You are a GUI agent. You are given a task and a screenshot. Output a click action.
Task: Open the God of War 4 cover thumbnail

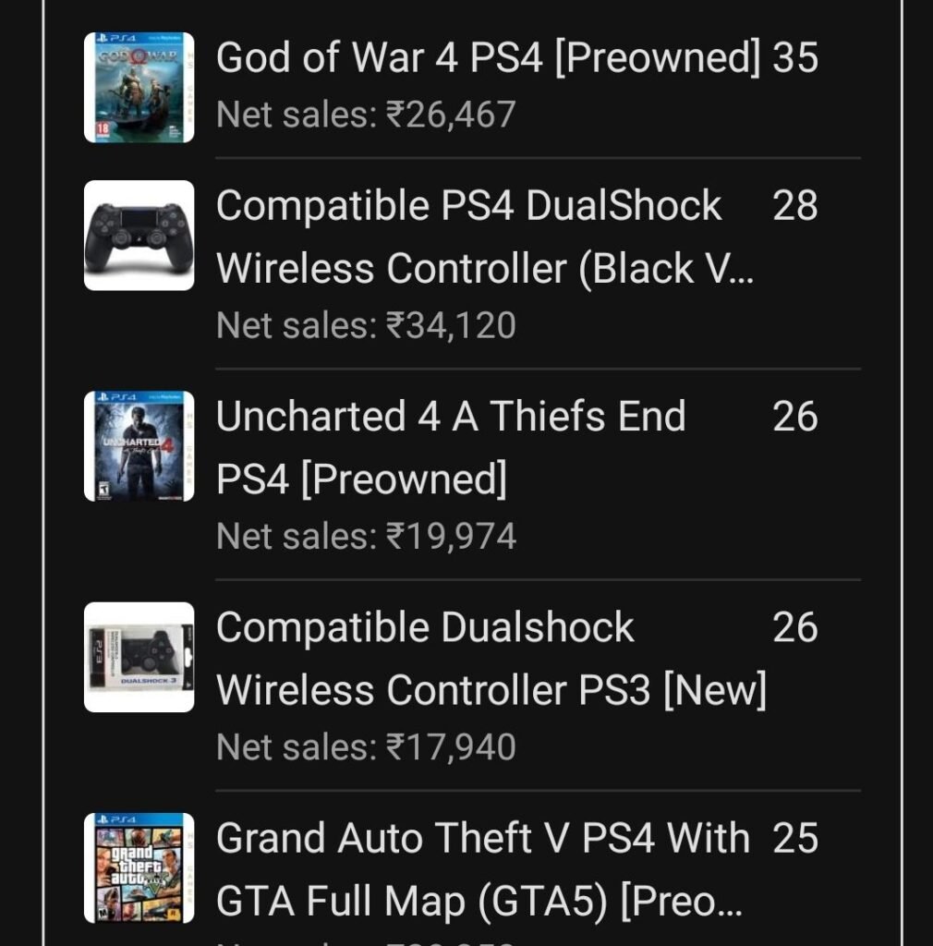pos(139,88)
